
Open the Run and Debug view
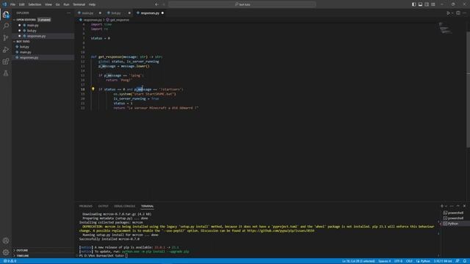pyautogui.click(x=6, y=50)
